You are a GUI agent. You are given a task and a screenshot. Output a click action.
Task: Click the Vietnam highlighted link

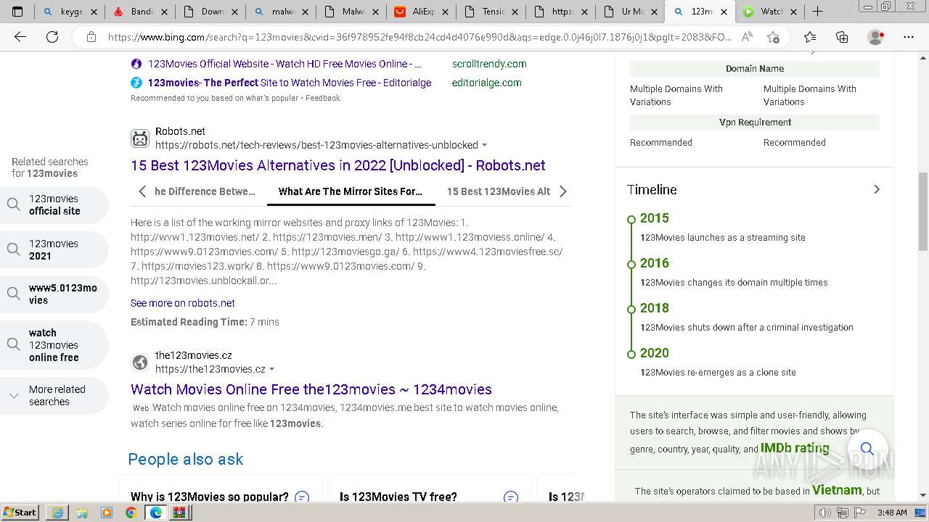coord(837,490)
